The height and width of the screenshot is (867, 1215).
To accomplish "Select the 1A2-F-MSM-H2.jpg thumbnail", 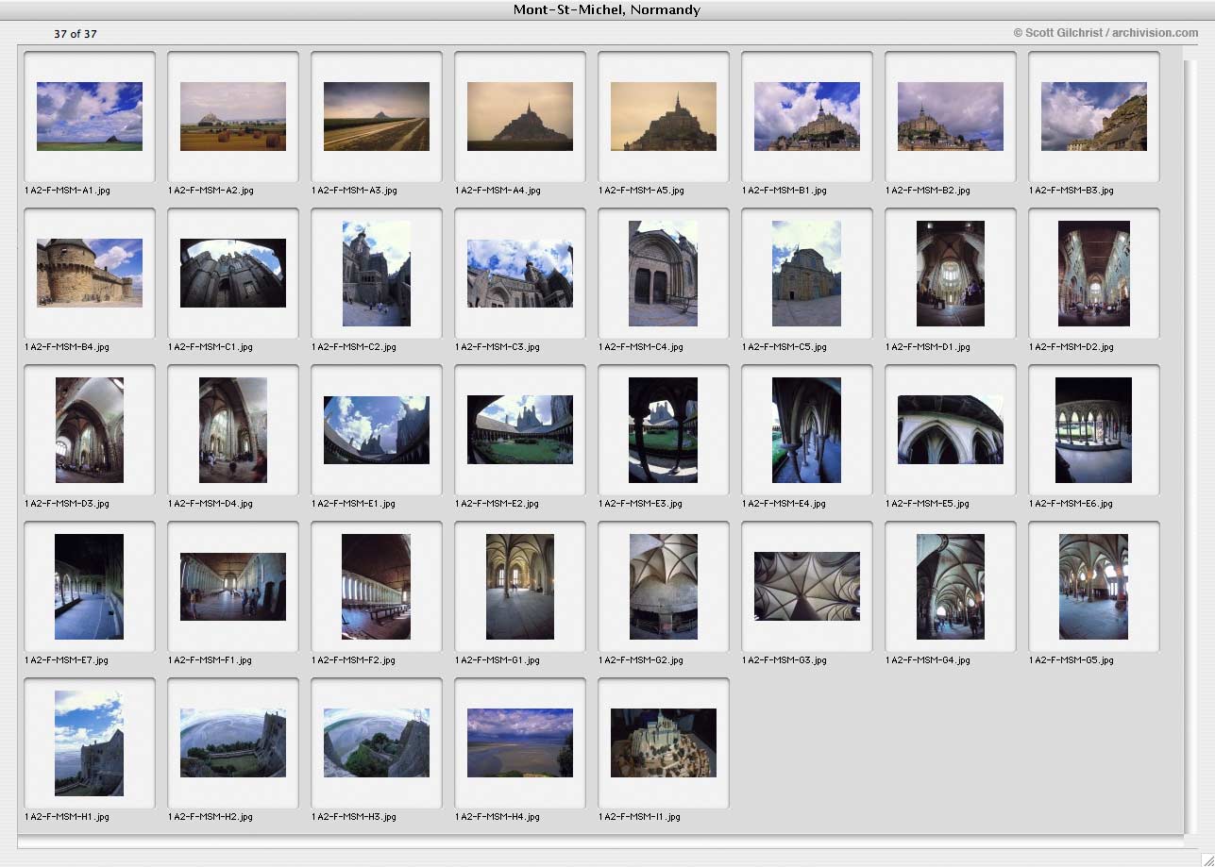I will point(233,742).
